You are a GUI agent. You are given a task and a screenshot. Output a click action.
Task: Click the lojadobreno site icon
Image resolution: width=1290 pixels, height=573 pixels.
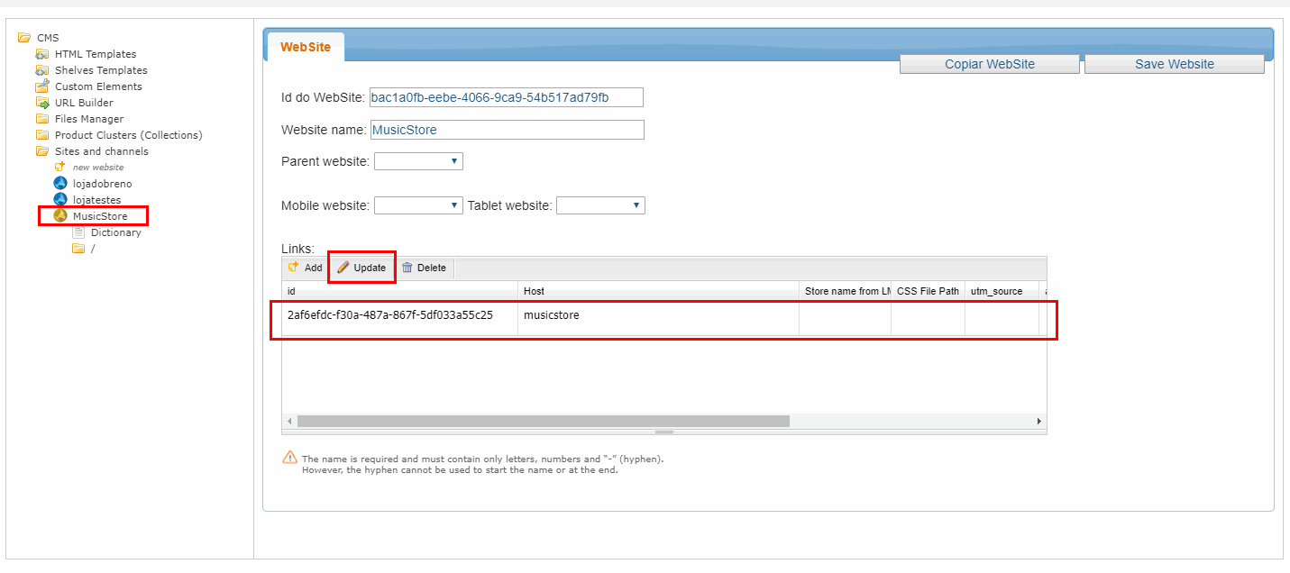click(60, 183)
